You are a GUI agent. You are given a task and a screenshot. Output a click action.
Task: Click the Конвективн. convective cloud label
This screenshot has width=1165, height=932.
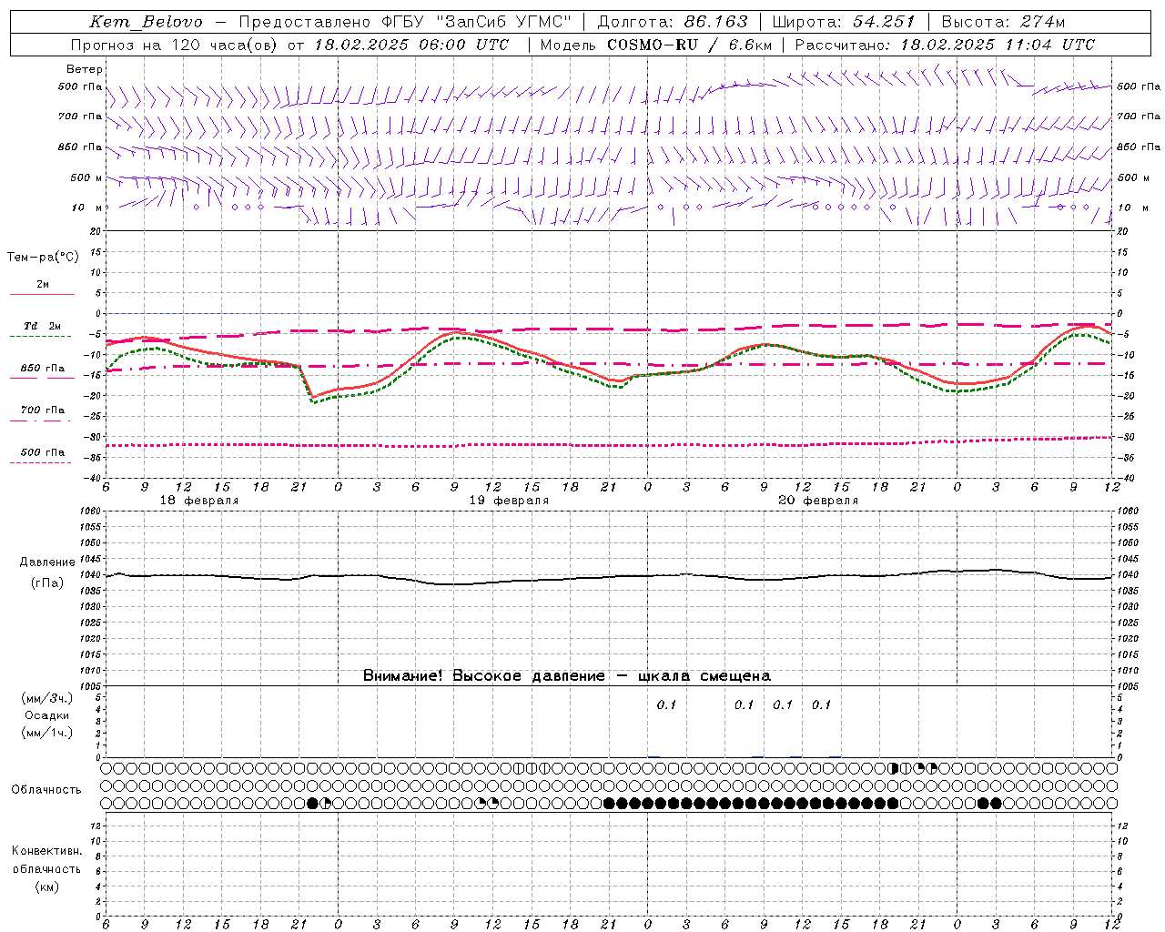47,851
